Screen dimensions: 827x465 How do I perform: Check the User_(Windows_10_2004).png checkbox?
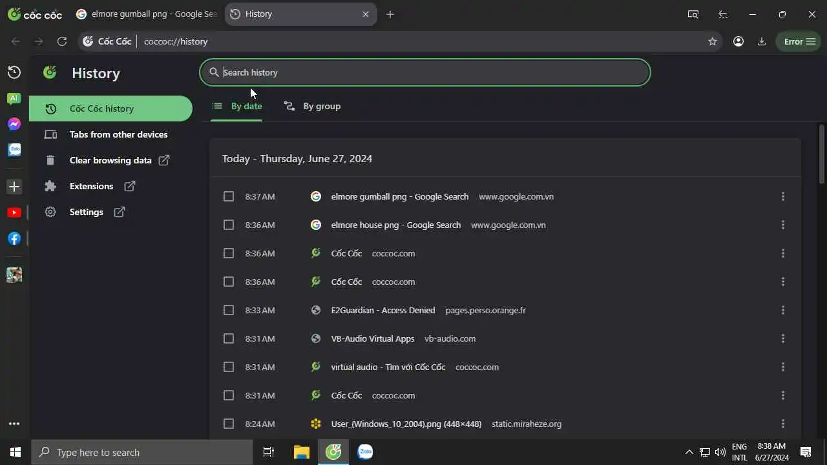pos(229,424)
